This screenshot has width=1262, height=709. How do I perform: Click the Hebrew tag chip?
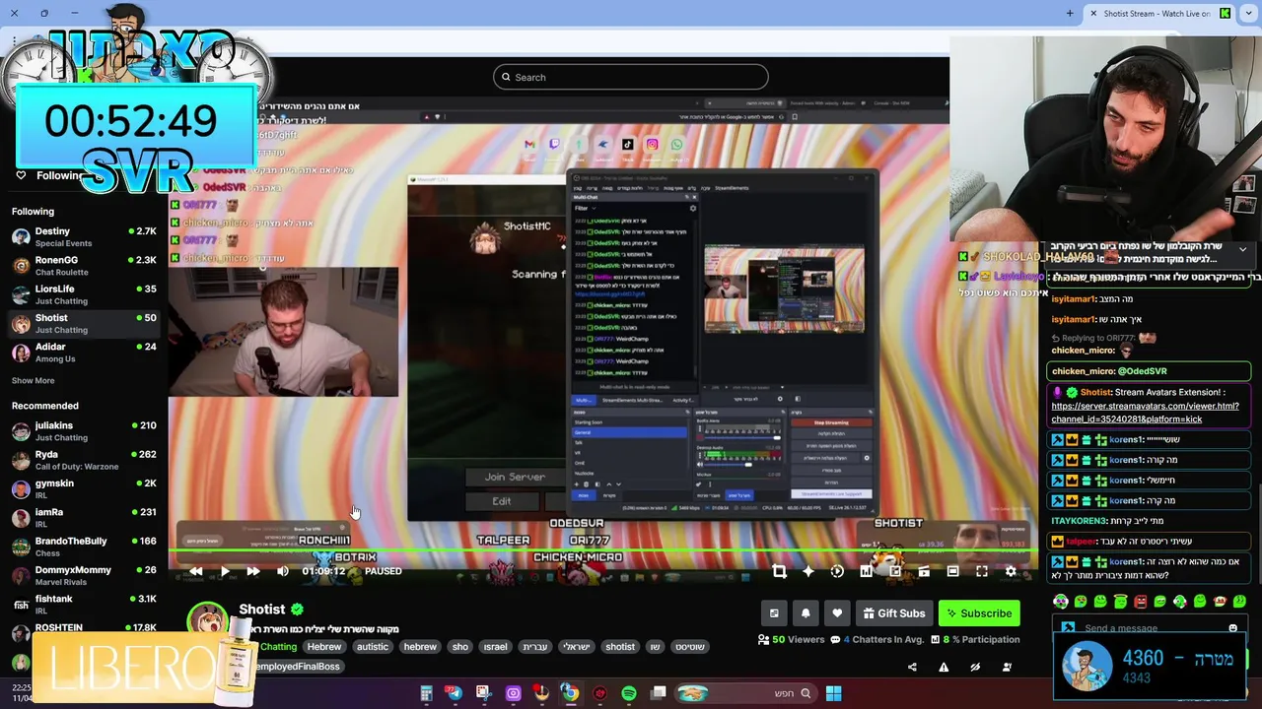[x=324, y=647]
